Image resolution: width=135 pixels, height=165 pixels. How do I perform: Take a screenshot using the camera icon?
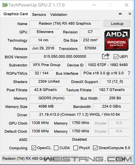120,14
